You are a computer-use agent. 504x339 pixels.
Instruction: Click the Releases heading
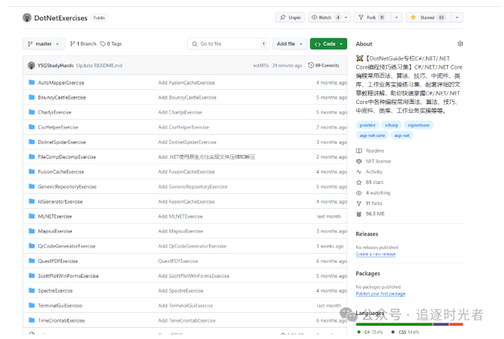367,234
